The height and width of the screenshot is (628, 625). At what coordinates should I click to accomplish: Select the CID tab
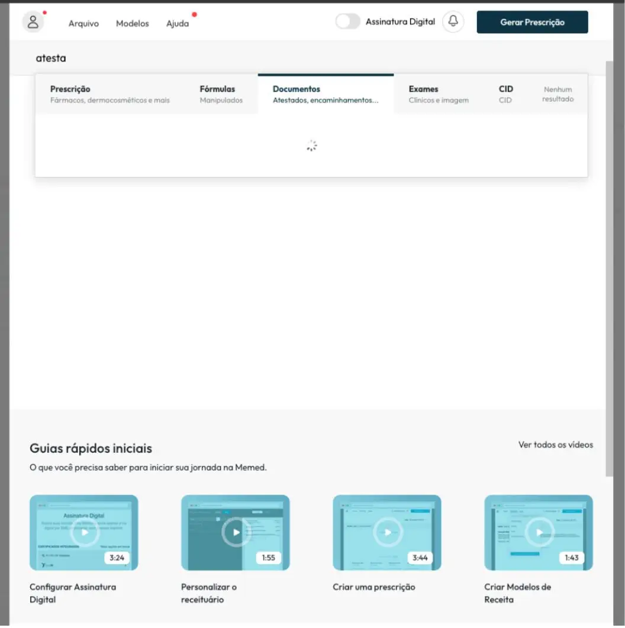505,94
